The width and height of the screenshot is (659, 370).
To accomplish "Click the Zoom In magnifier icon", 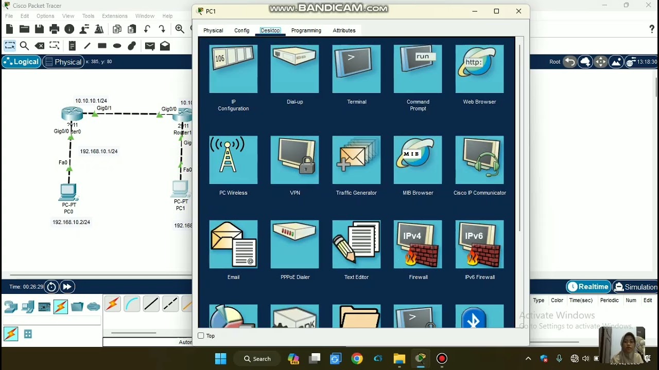I will coord(180,29).
